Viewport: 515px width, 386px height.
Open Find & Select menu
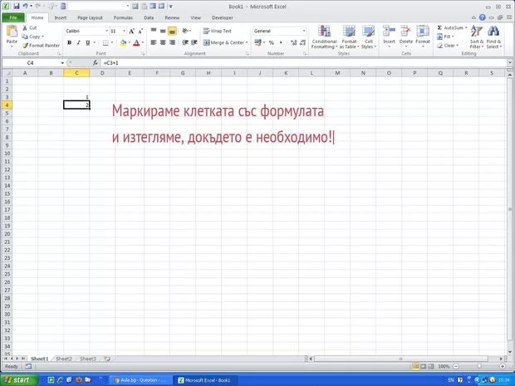point(493,37)
